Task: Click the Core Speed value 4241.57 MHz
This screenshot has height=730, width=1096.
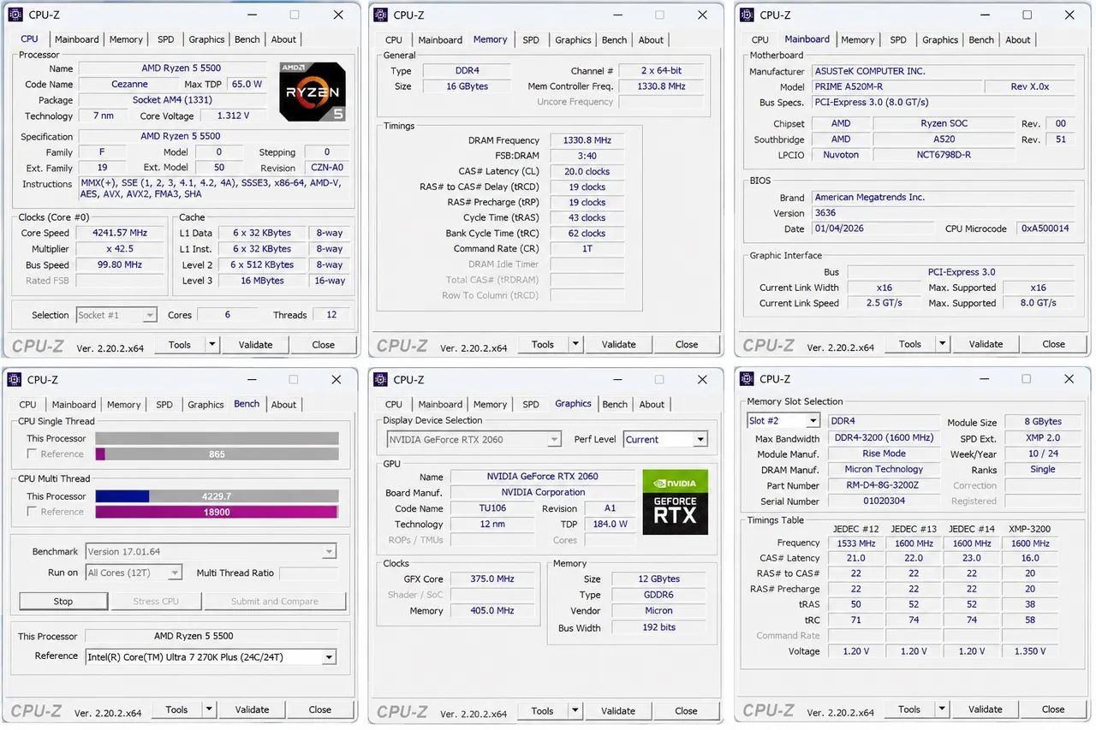Action: pos(119,233)
